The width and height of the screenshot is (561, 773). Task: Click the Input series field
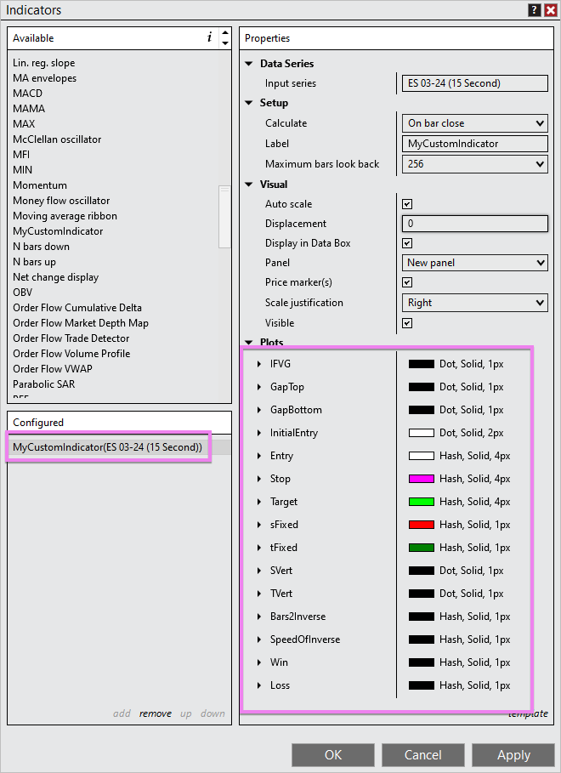[x=475, y=83]
